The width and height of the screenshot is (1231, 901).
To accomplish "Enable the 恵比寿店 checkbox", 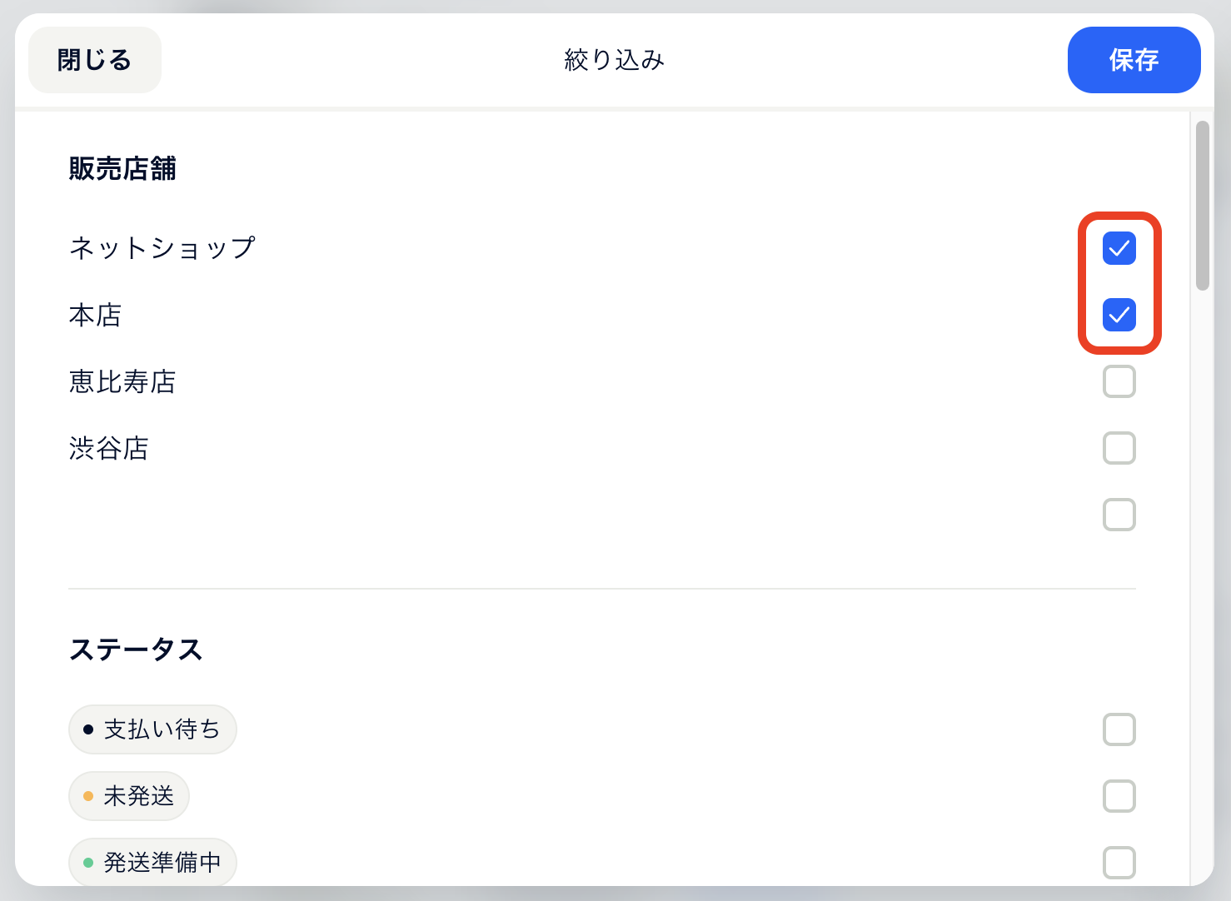I will (x=1119, y=381).
